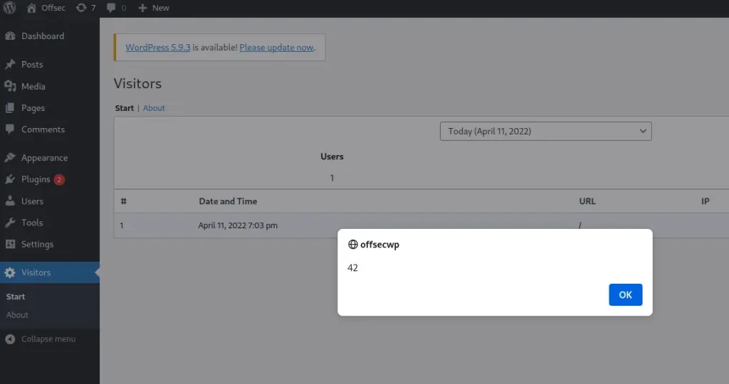Click the plus New icon
Viewport: 729px width, 384px height.
point(142,8)
